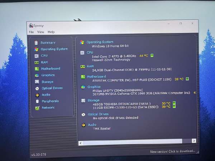This screenshot has height=161, width=215.
Task: Select Audio in the sidebar
Action: (x=46, y=95)
